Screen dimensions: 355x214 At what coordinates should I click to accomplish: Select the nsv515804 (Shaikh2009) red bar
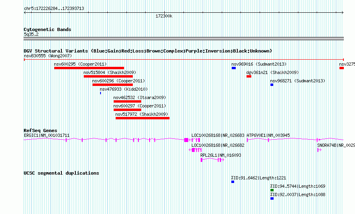pyautogui.click(x=108, y=76)
